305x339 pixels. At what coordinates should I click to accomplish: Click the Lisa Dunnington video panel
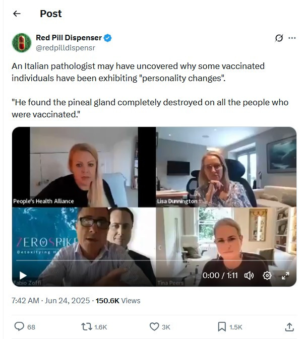click(x=226, y=166)
